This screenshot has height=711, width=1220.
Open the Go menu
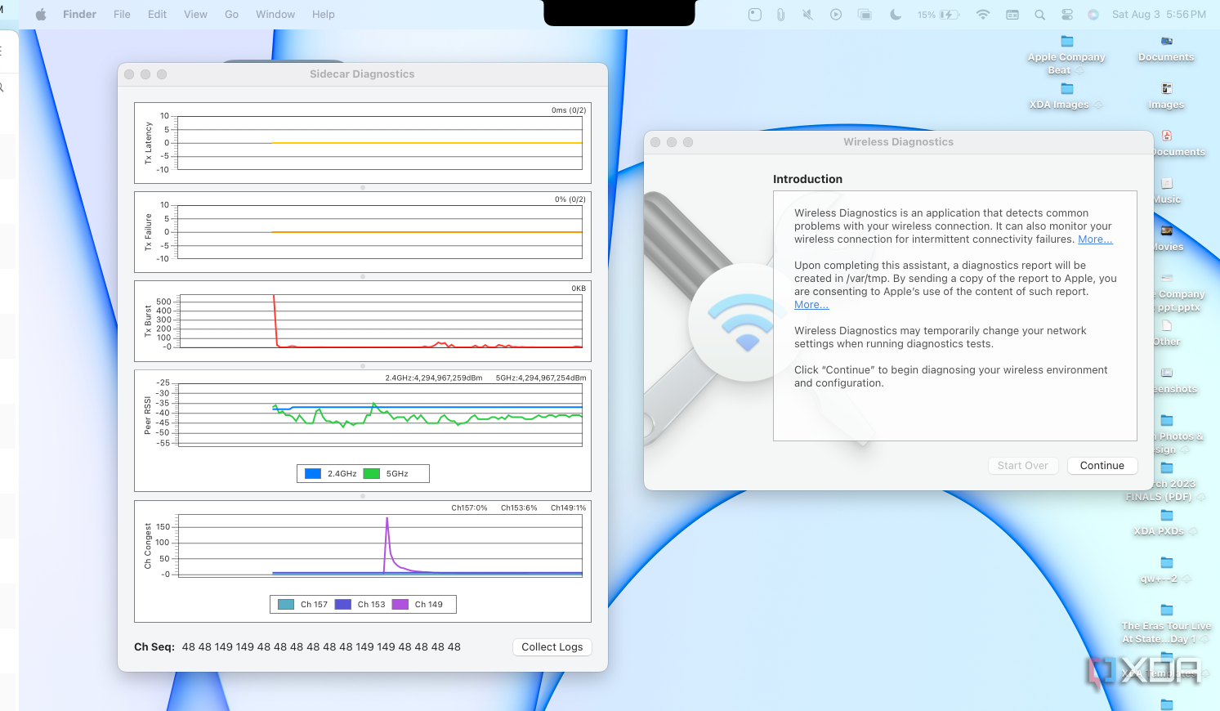pyautogui.click(x=231, y=15)
